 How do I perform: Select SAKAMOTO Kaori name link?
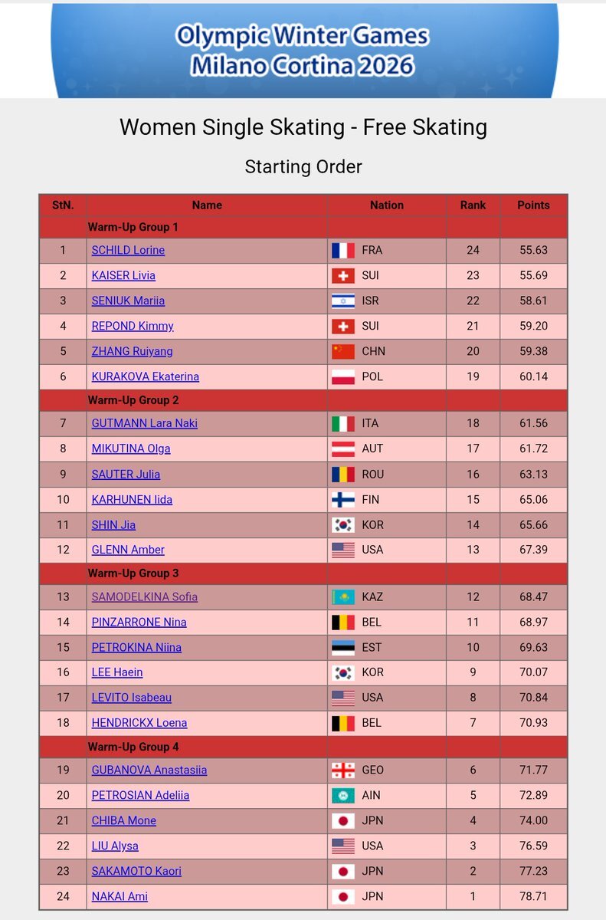click(x=136, y=871)
